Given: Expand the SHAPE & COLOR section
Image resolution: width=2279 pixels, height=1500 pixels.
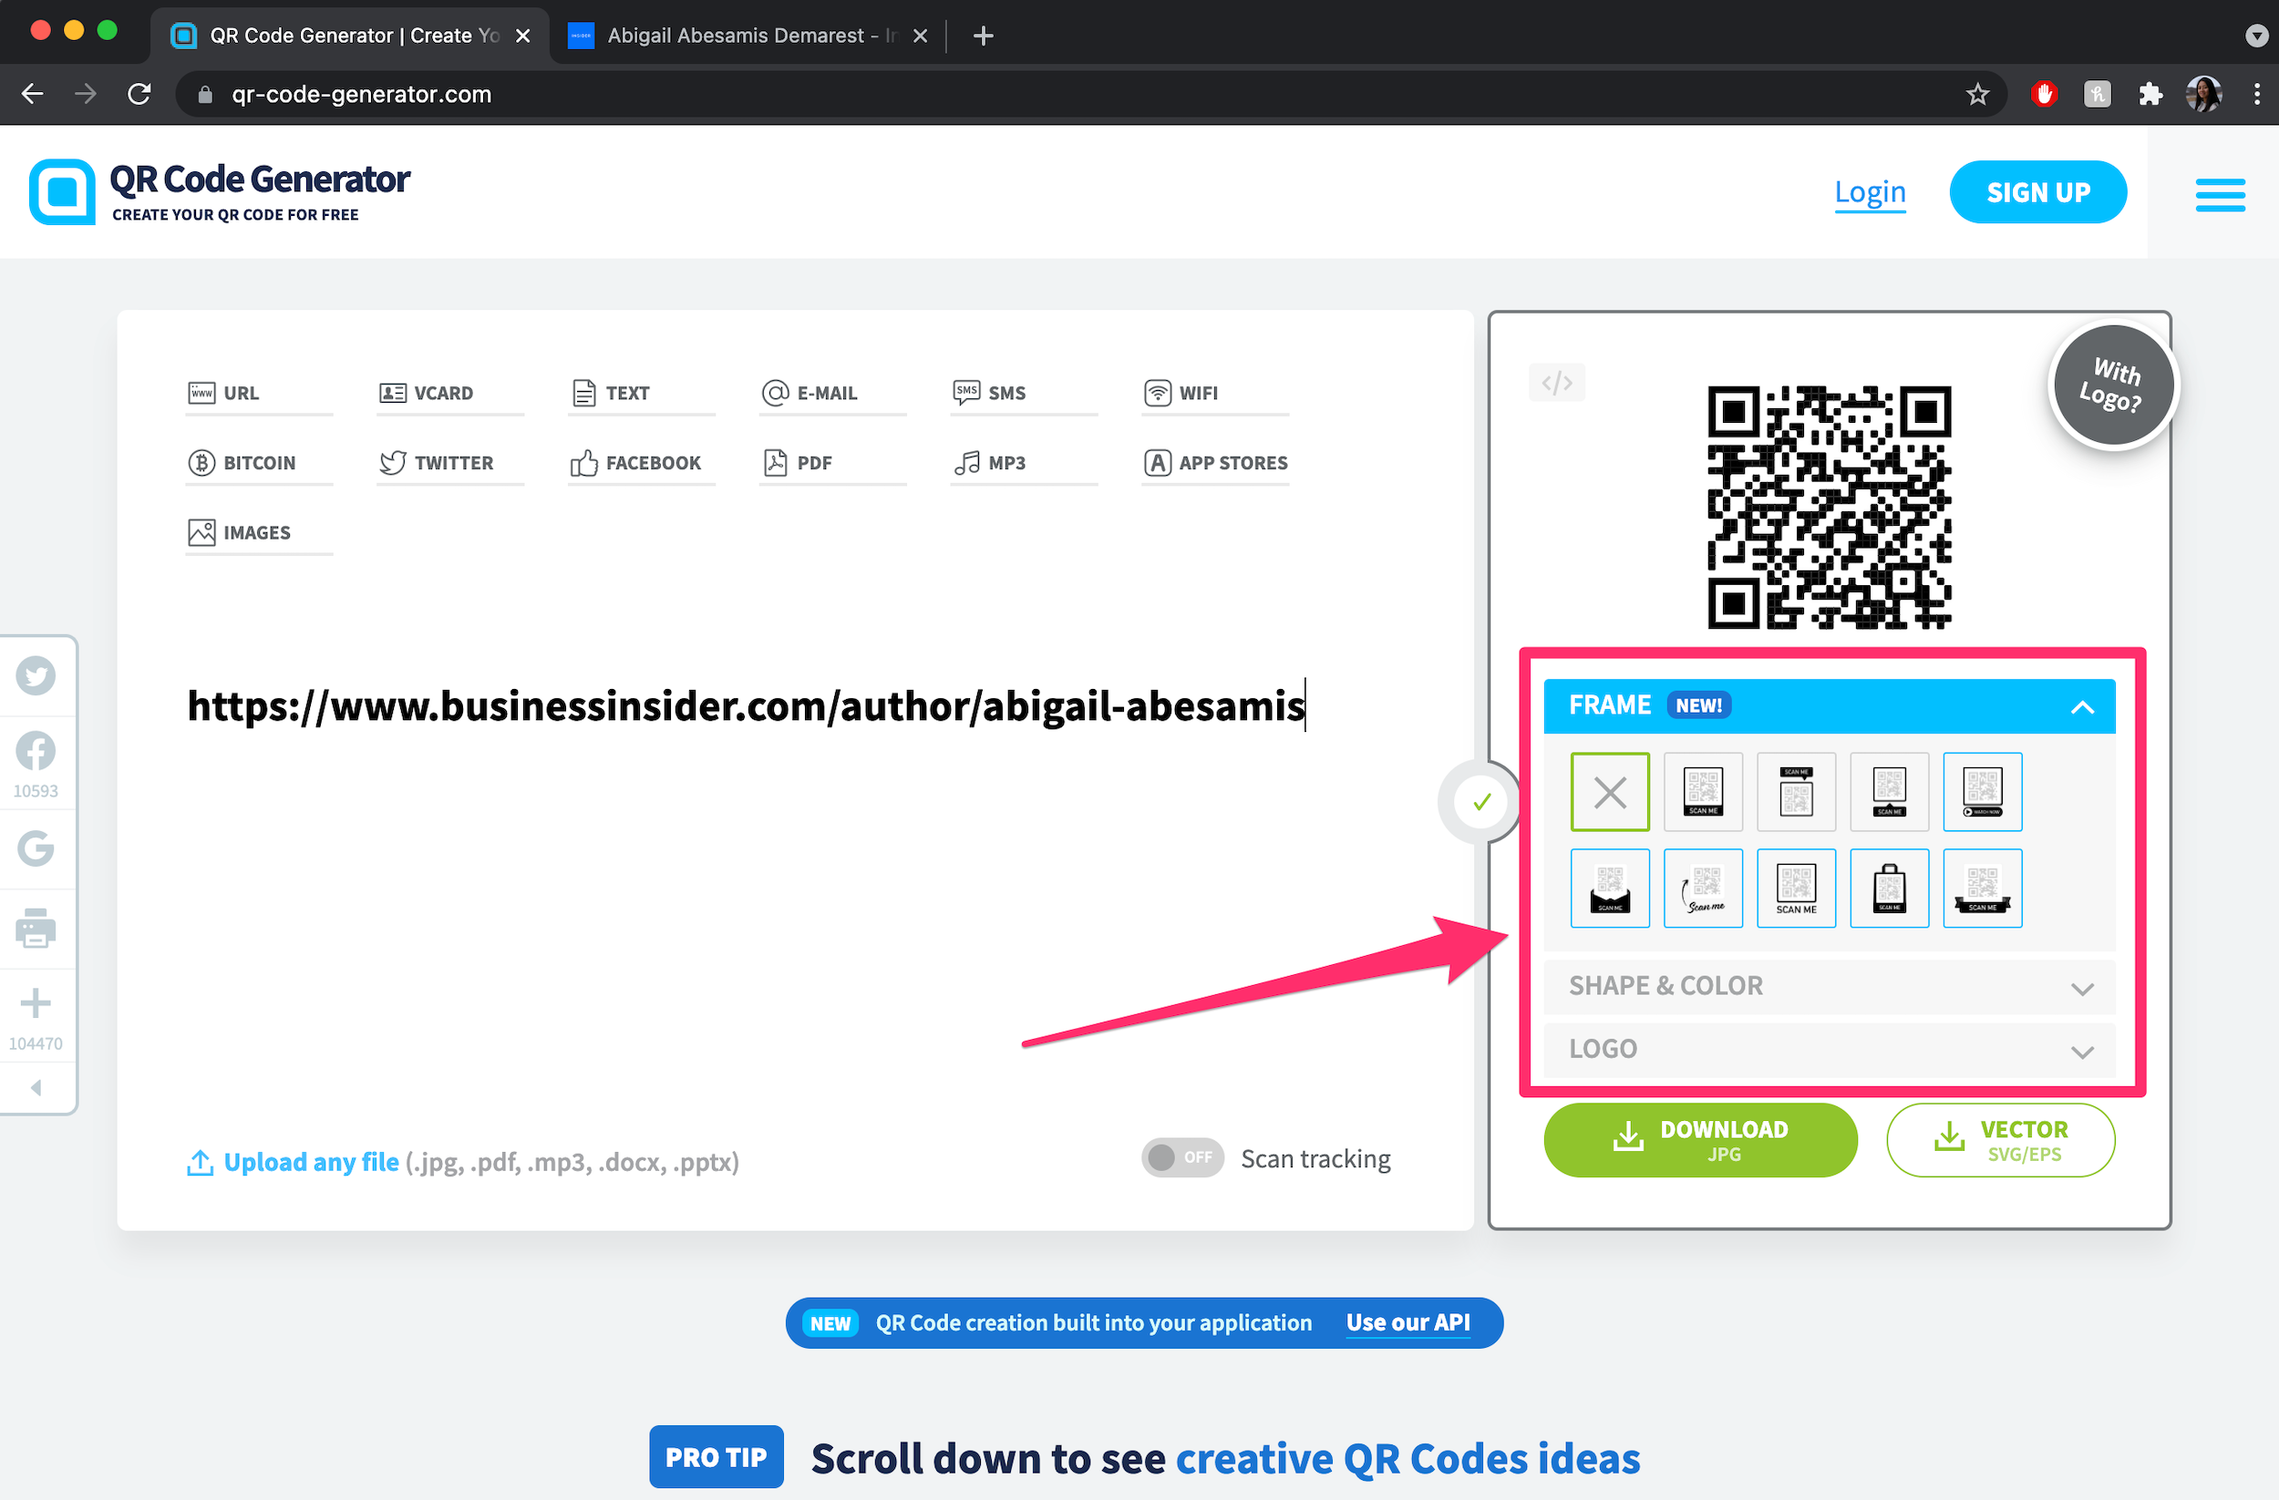Looking at the screenshot, I should point(1827,984).
